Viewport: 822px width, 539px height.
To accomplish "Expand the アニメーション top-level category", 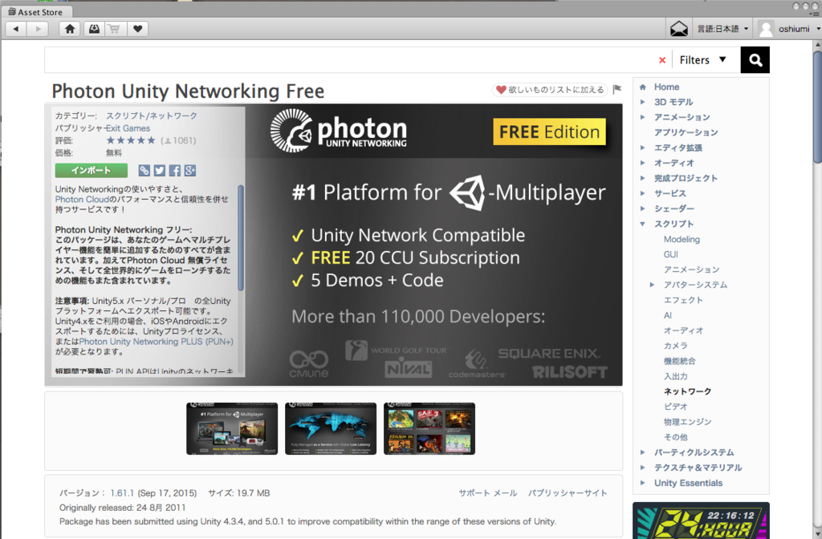I will click(x=643, y=117).
